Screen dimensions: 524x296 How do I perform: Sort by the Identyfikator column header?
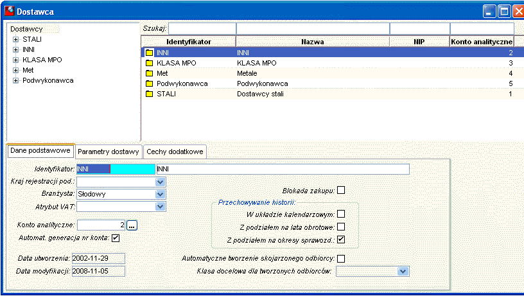pyautogui.click(x=189, y=42)
